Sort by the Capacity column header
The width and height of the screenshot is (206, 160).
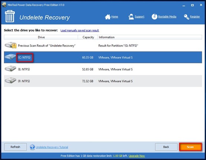pos(88,37)
